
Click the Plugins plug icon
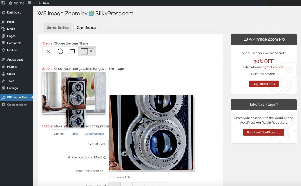(x=3, y=67)
